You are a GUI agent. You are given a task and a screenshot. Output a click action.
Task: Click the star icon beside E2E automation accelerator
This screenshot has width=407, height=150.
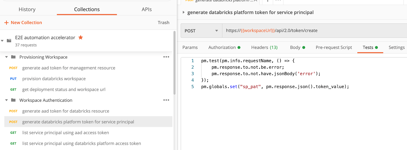(x=81, y=37)
